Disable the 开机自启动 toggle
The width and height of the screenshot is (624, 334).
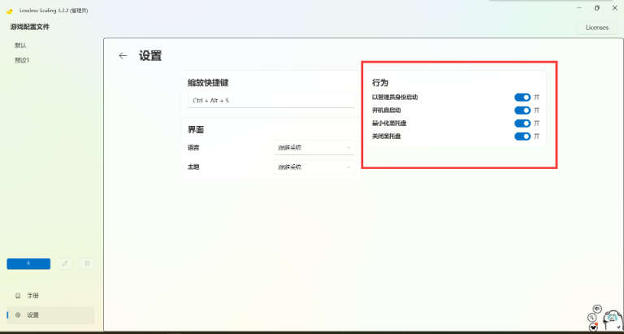(522, 111)
